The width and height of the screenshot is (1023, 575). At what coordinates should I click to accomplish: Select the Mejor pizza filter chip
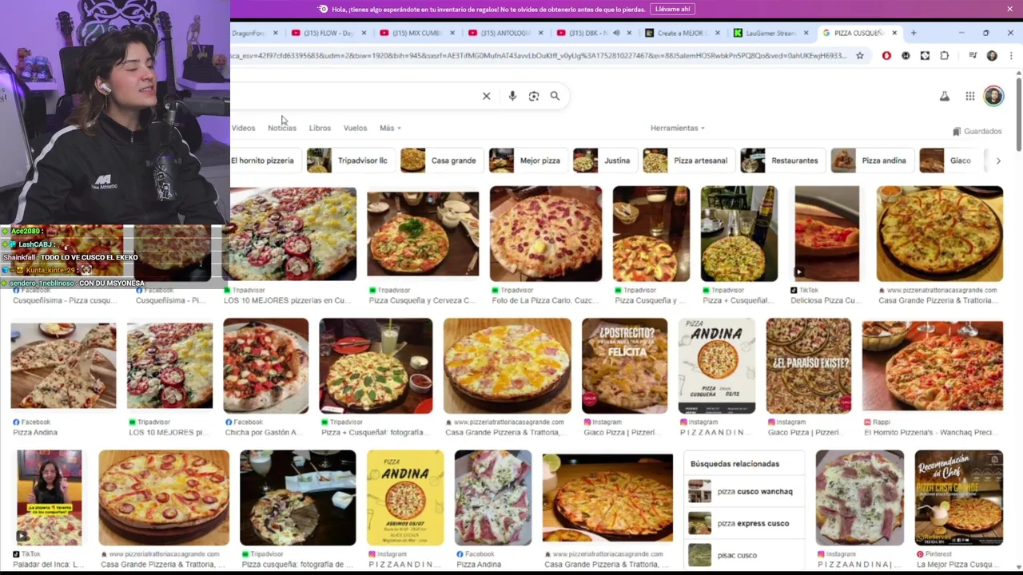tap(528, 161)
